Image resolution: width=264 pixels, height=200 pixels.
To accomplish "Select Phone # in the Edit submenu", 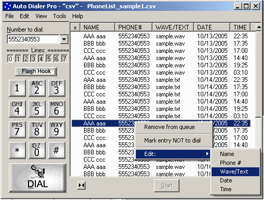I will click(x=235, y=163).
